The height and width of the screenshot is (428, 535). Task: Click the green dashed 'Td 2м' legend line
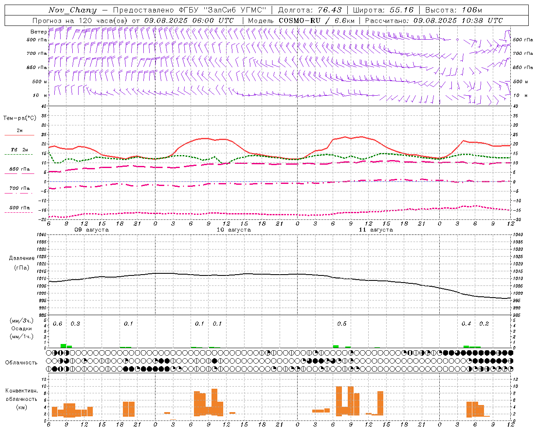coord(19,154)
